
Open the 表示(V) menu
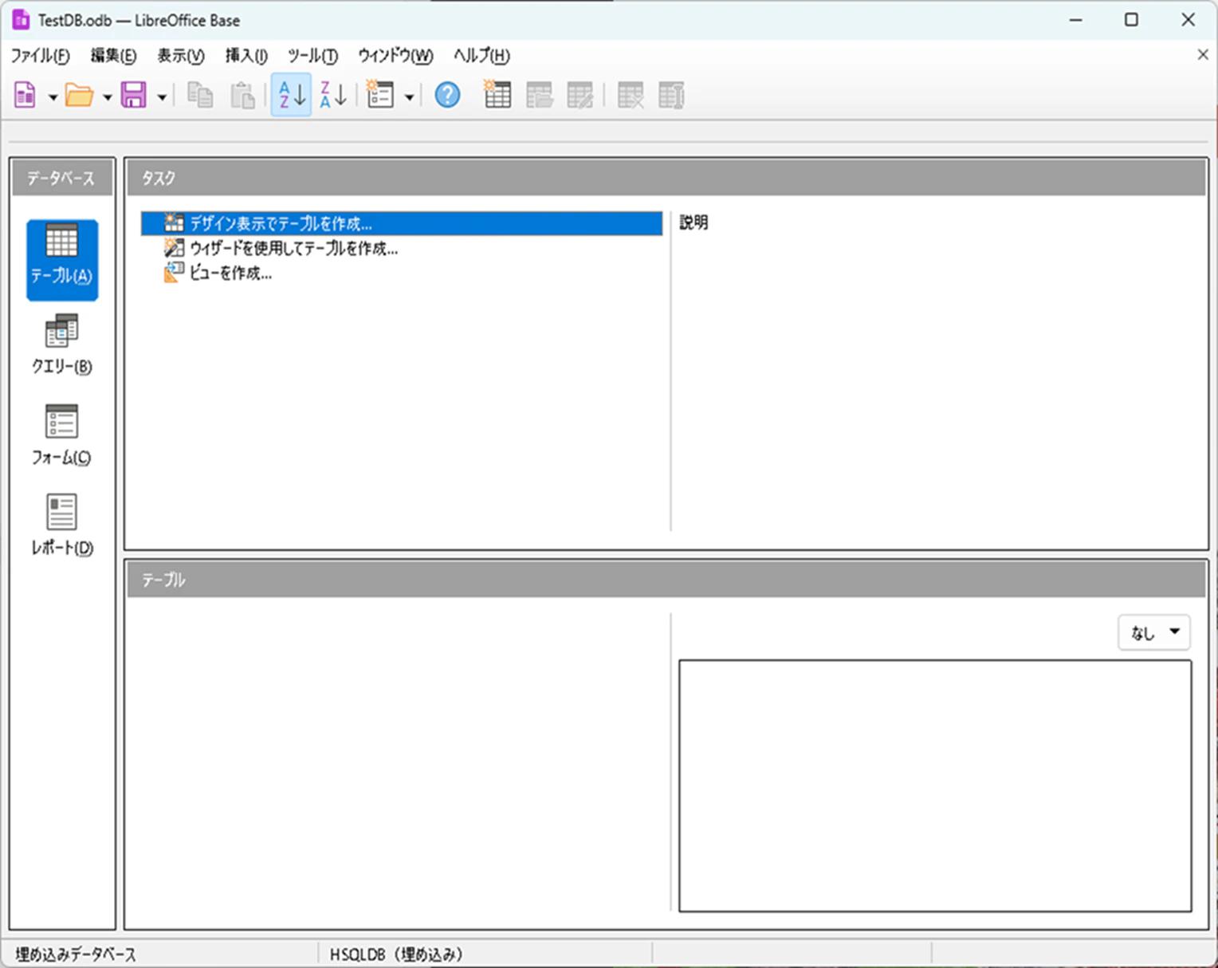click(x=181, y=56)
